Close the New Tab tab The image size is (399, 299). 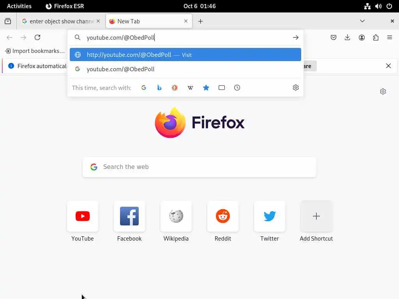[186, 21]
